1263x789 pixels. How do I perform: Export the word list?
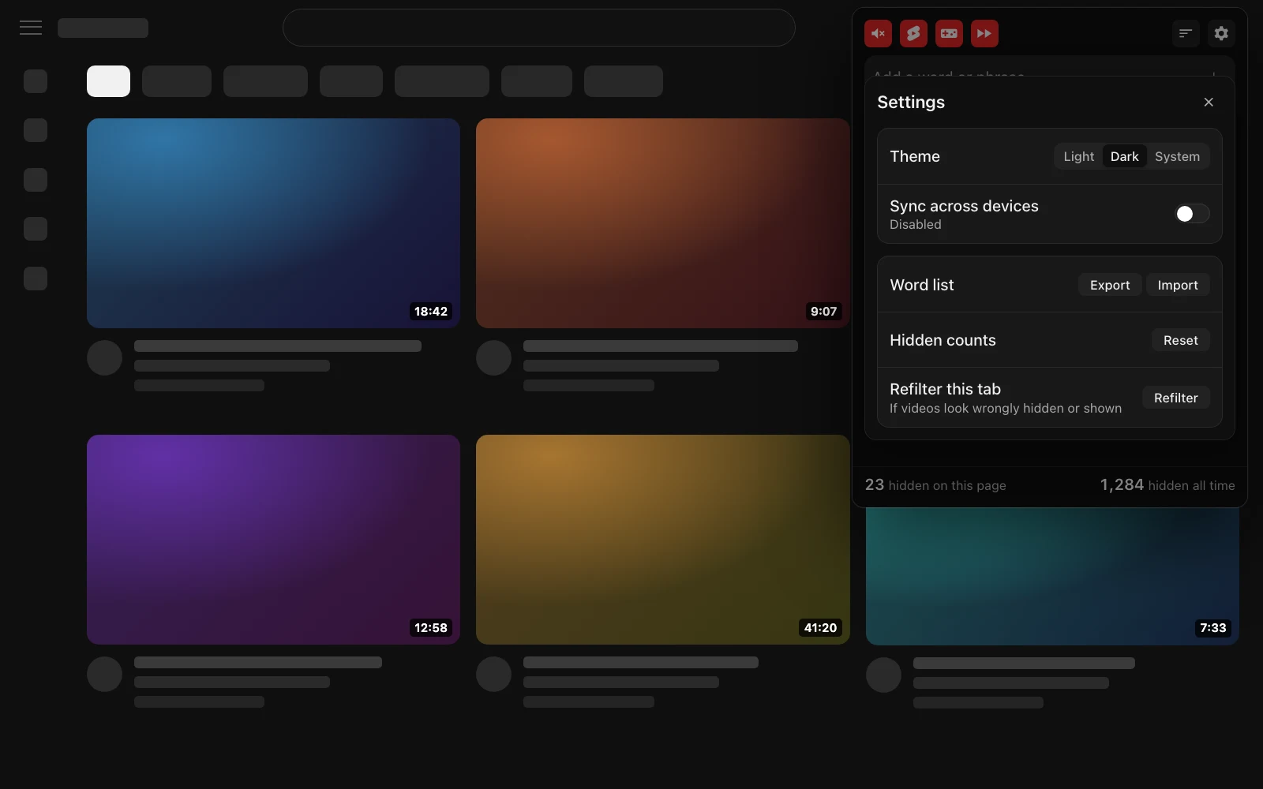(1110, 285)
